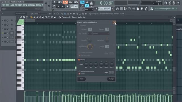Select the Zoom magnifier tool in piano roll
Image resolution: width=182 pixels, height=102 pixels.
pos(52,18)
